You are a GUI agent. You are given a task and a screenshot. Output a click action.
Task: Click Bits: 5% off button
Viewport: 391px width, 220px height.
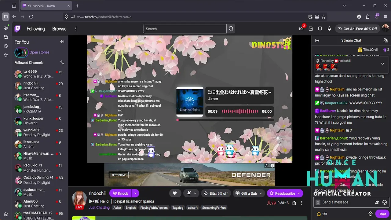click(216, 193)
